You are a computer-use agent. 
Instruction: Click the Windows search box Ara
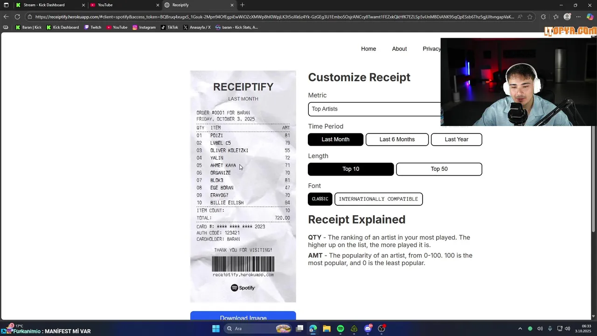tap(258, 329)
